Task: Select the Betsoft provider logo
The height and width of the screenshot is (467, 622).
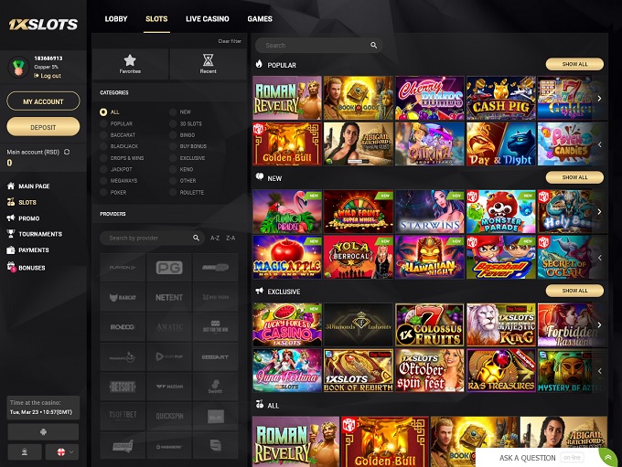Action: pos(122,387)
